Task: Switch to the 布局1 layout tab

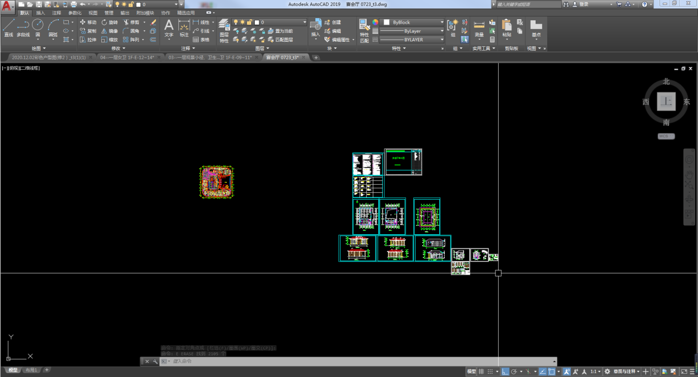Action: point(31,370)
